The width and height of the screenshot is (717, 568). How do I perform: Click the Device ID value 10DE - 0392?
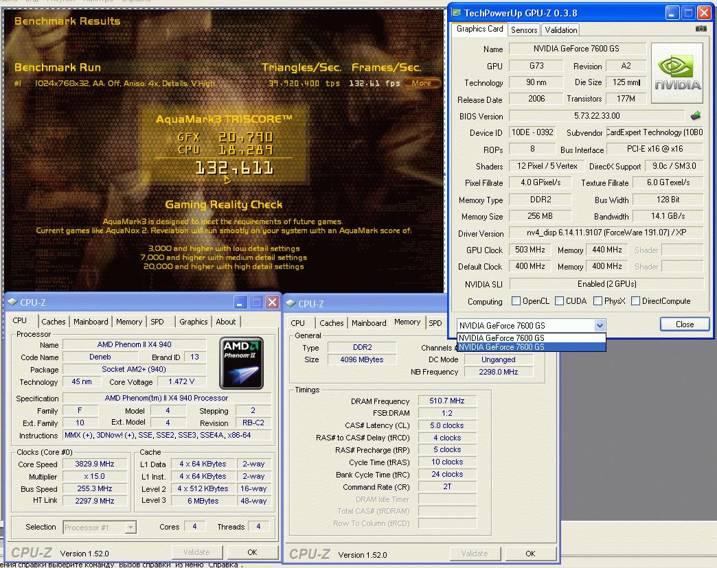tap(532, 132)
